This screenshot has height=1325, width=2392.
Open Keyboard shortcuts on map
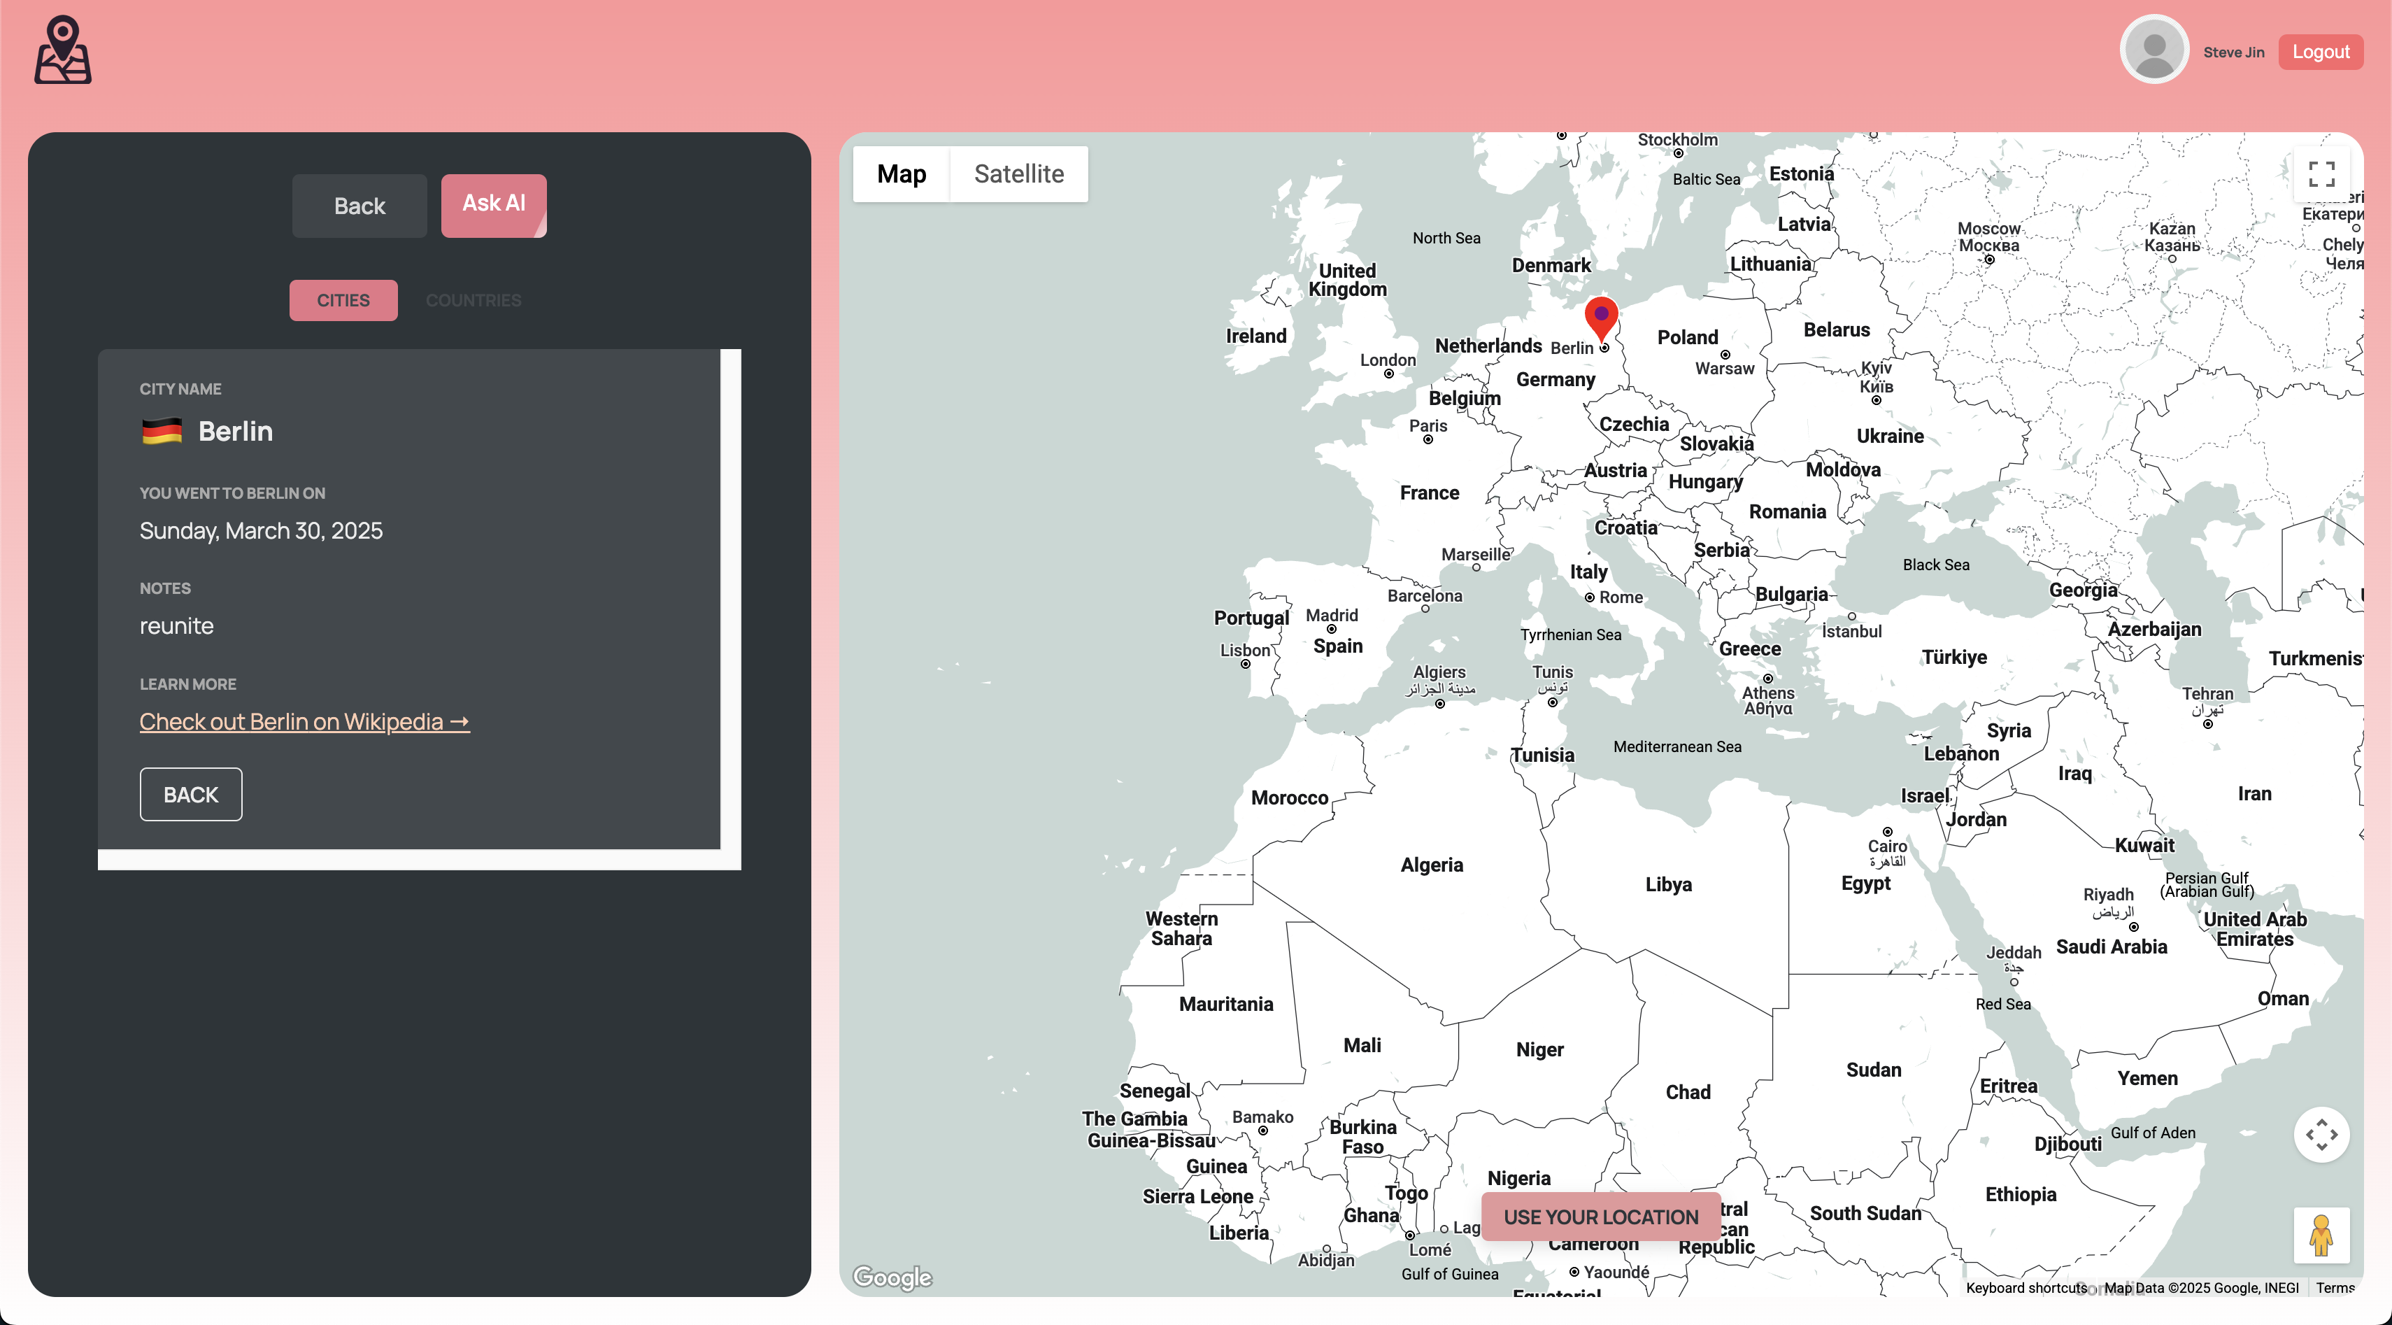[2026, 1288]
